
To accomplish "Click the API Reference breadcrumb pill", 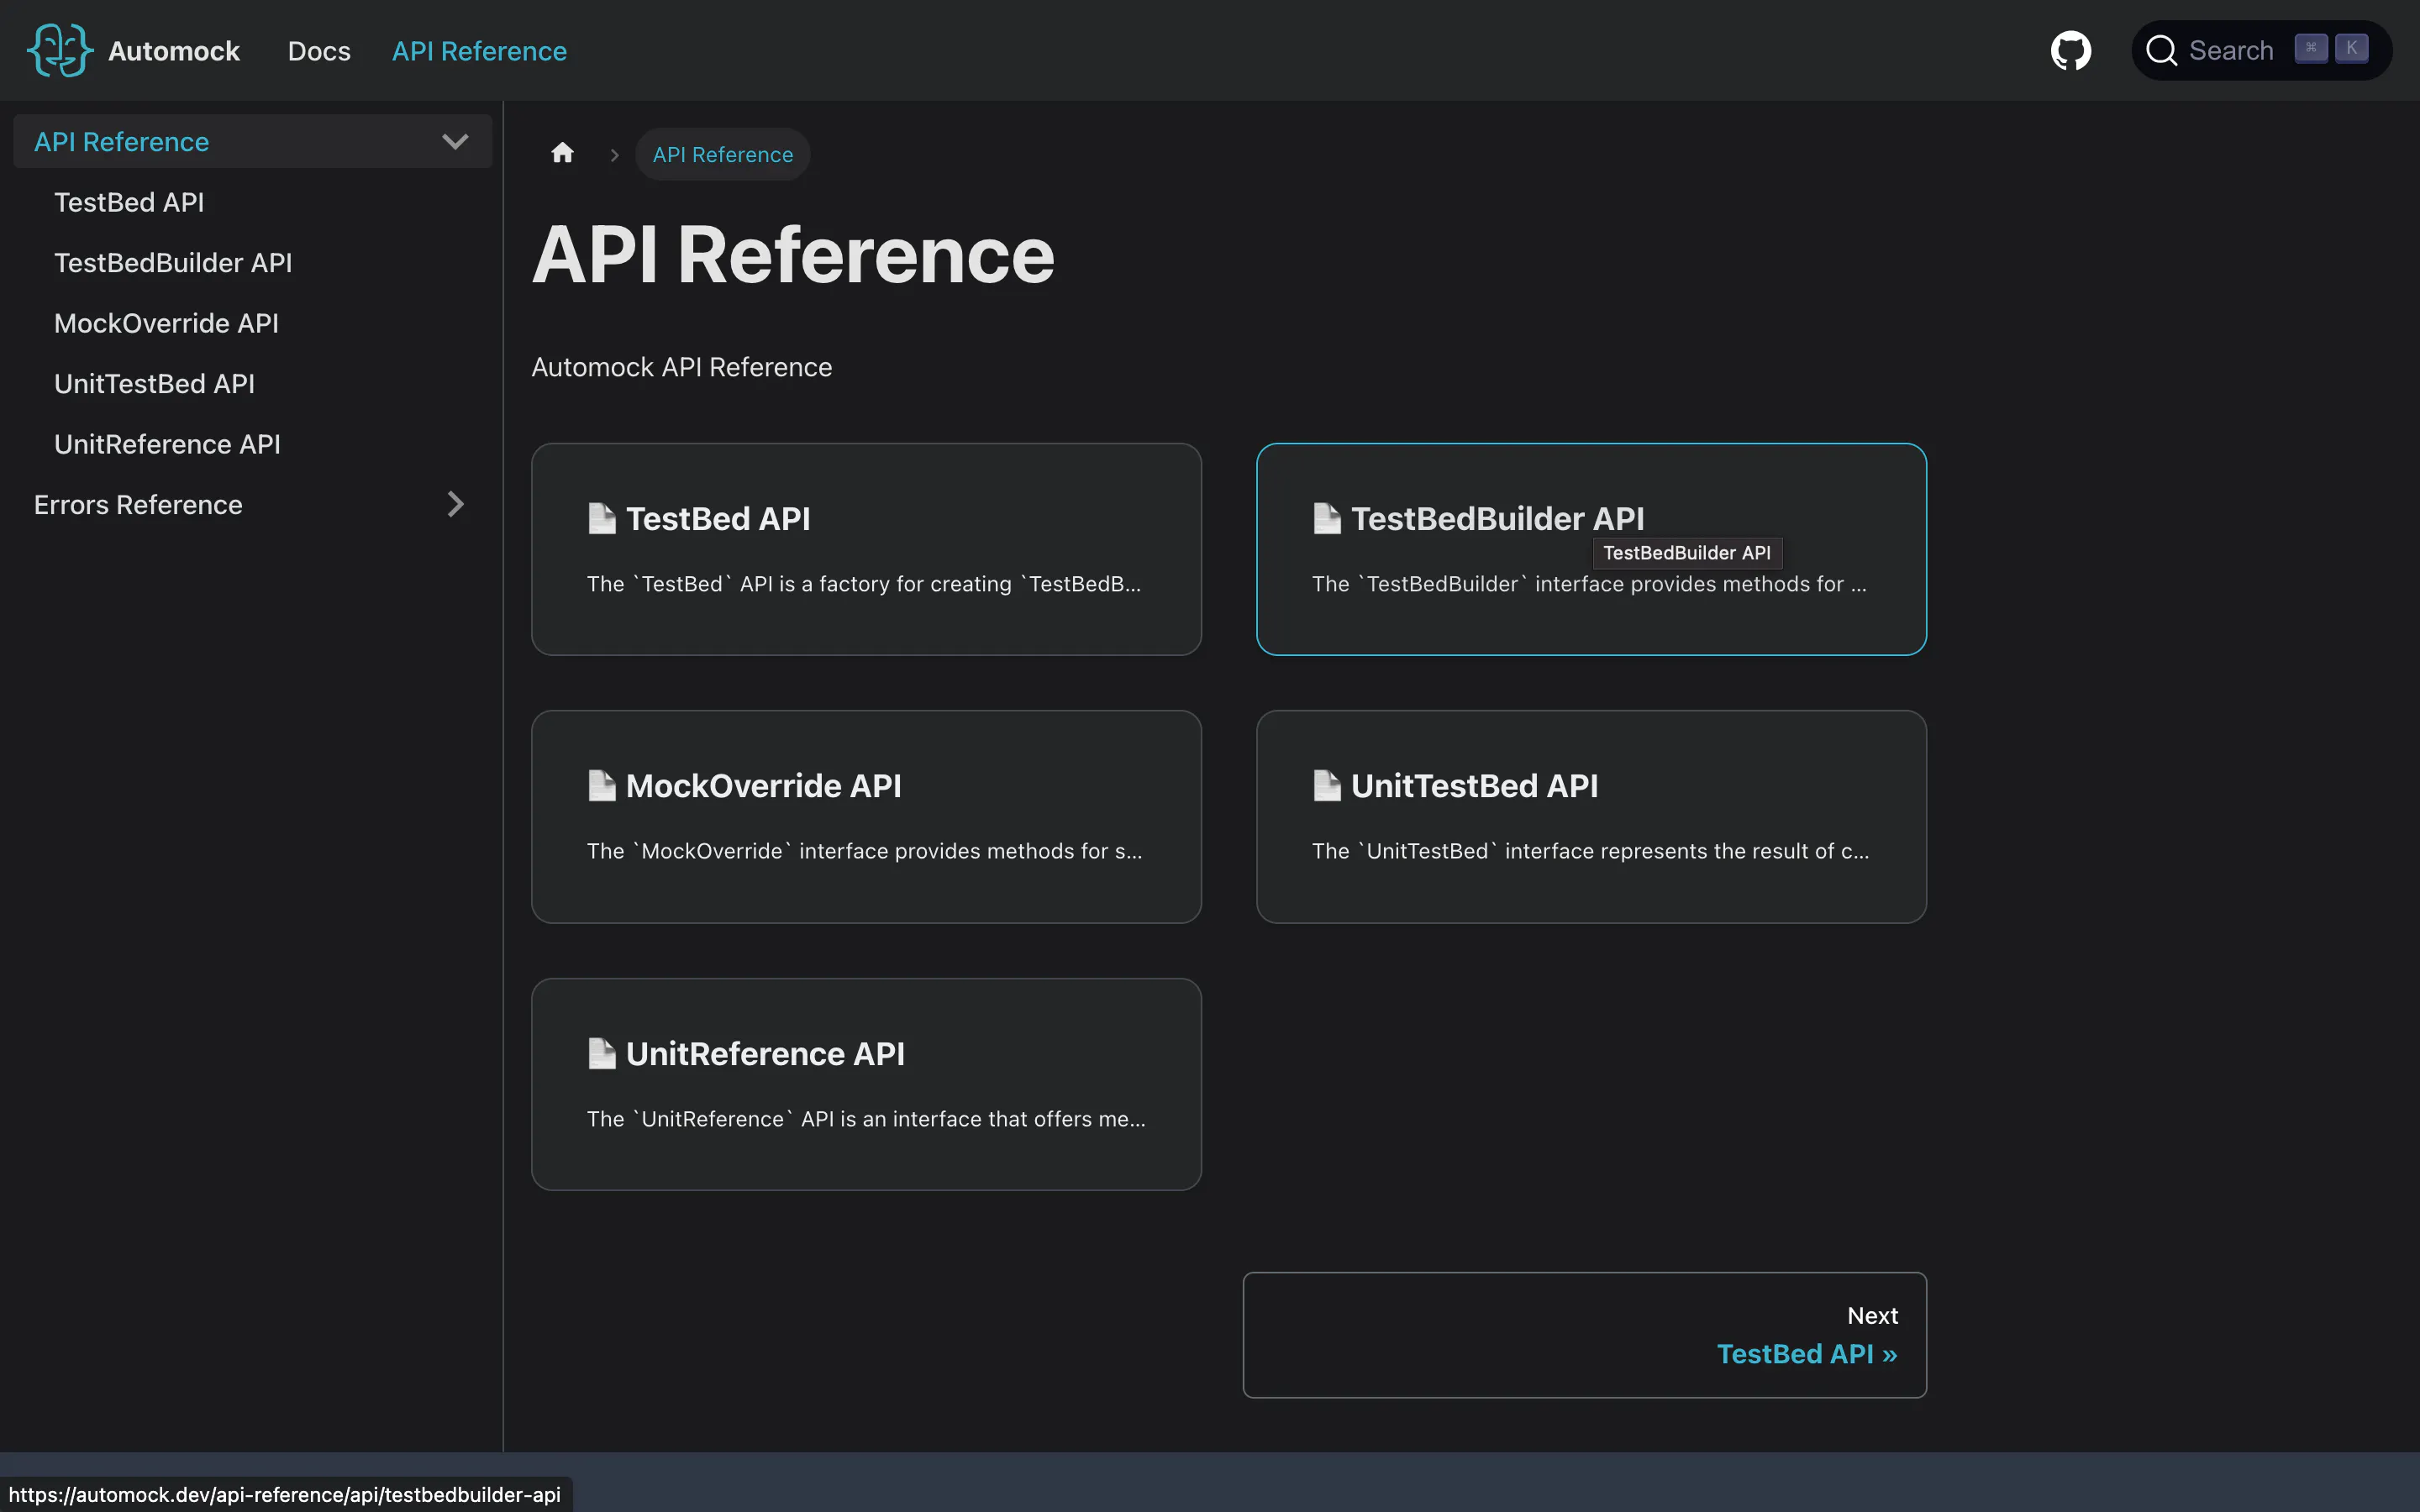I will (723, 154).
